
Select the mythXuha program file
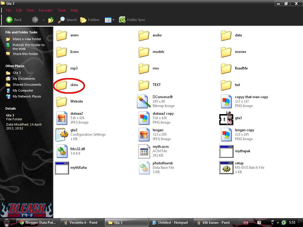click(x=71, y=168)
